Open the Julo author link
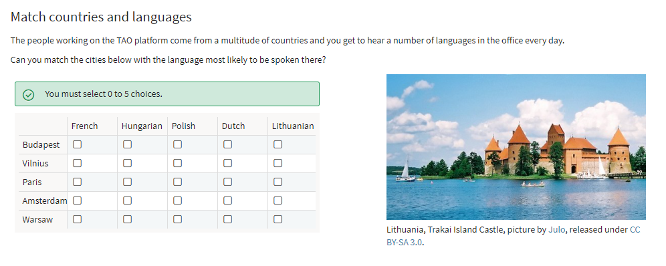Viewport: 666px width, 266px height. [556, 230]
